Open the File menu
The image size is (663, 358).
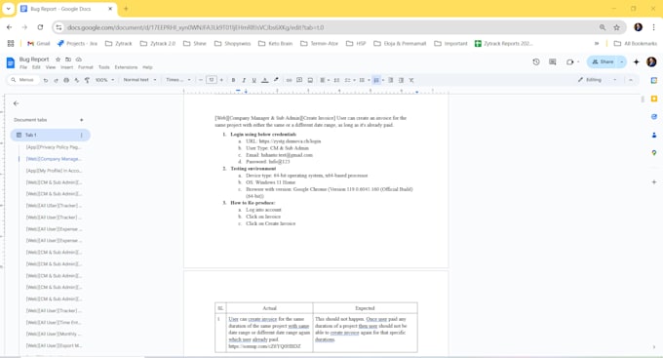point(23,67)
